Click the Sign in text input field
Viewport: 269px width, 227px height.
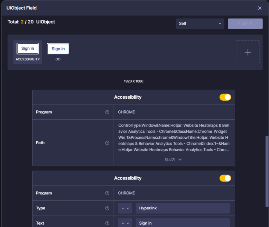coord(183,223)
